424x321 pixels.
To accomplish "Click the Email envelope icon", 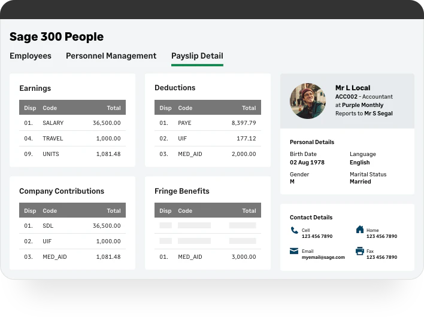I will (x=294, y=251).
